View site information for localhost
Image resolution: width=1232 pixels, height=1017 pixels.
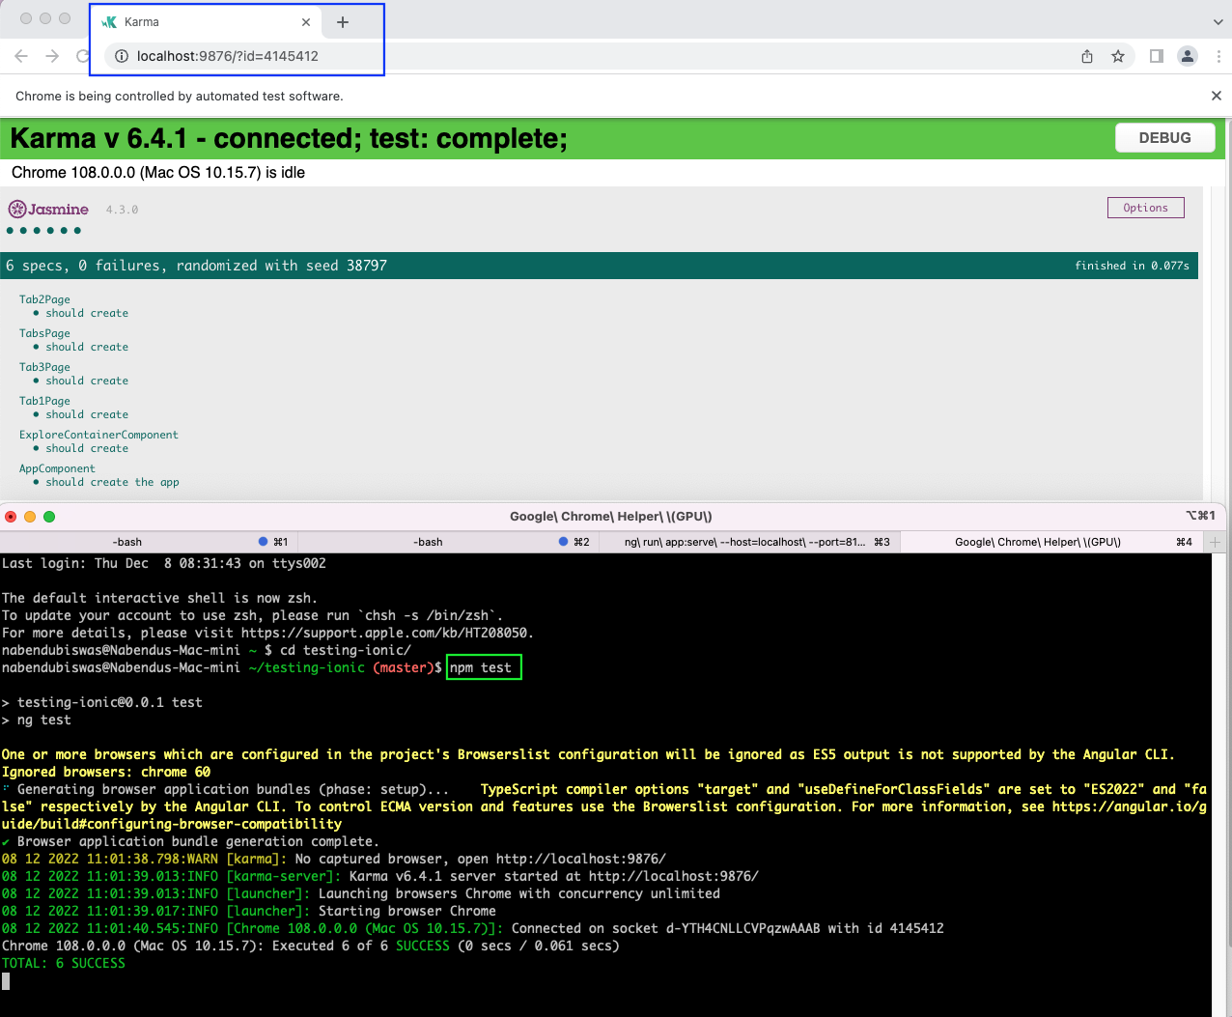[x=122, y=56]
